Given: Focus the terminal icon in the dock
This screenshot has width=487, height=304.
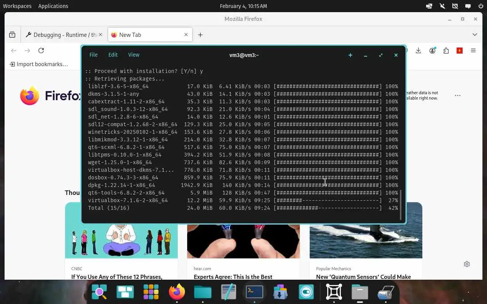Looking at the screenshot, I should pyautogui.click(x=255, y=292).
